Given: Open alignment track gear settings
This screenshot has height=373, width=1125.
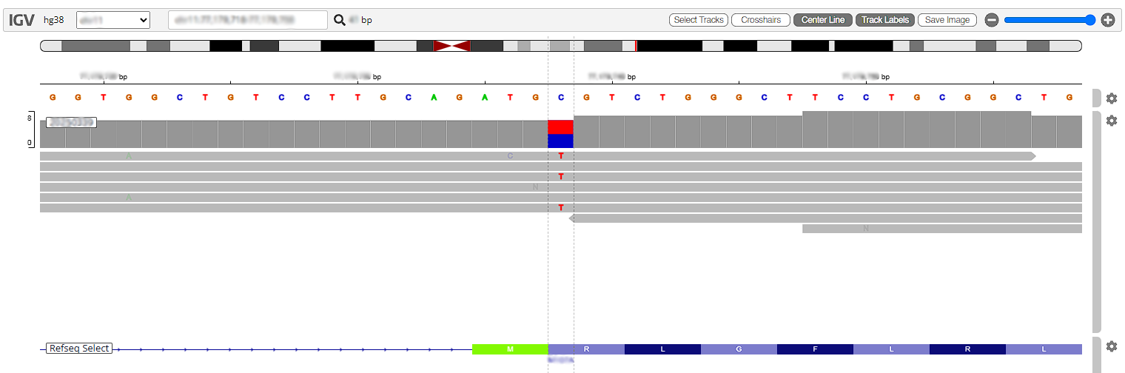Looking at the screenshot, I should 1111,121.
